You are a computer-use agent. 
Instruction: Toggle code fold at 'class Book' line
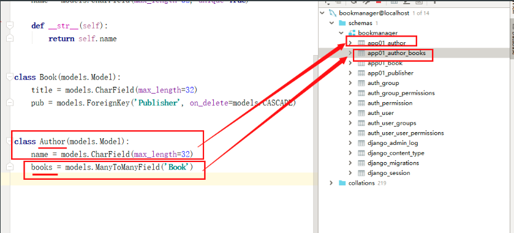tap(10, 77)
